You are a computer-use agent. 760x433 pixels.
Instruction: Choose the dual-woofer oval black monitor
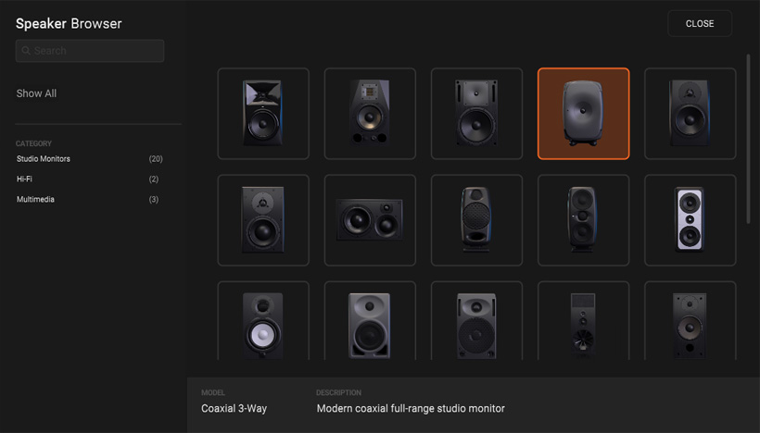(583, 220)
